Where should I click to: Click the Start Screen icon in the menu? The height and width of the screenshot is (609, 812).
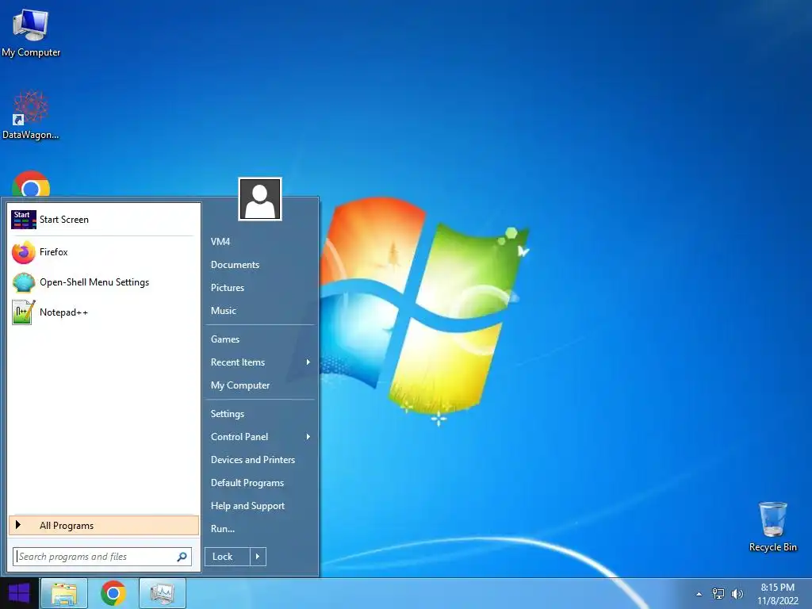tap(23, 220)
